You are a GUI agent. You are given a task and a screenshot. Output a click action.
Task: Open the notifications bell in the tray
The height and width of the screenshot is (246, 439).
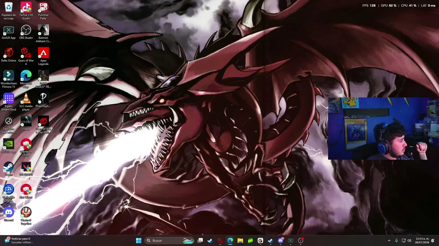click(x=433, y=241)
